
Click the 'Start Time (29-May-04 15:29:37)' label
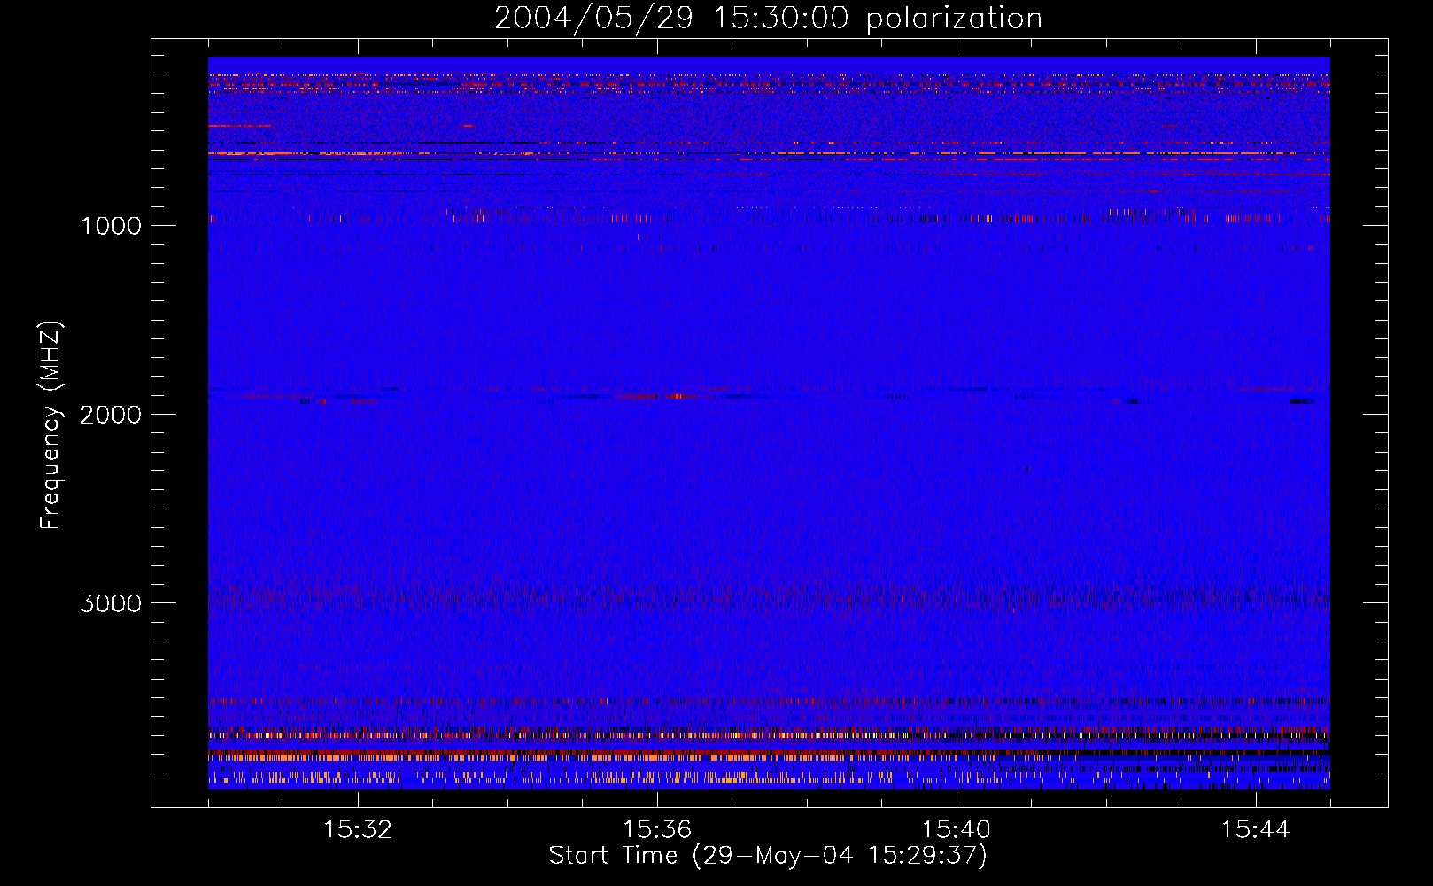pos(768,856)
